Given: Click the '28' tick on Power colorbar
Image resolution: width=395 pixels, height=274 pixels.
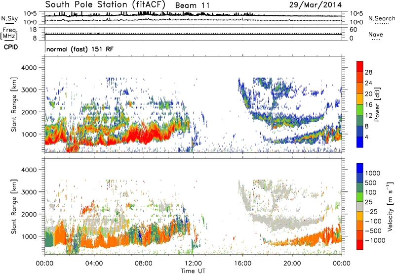Looking at the screenshot, I should point(368,72).
